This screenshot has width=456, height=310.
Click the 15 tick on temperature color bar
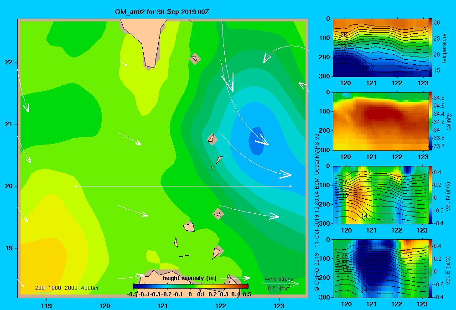[x=437, y=71]
